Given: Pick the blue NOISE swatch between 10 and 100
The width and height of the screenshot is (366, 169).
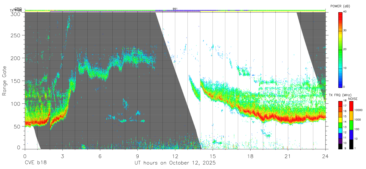Looking at the screenshot, I should click(351, 134).
